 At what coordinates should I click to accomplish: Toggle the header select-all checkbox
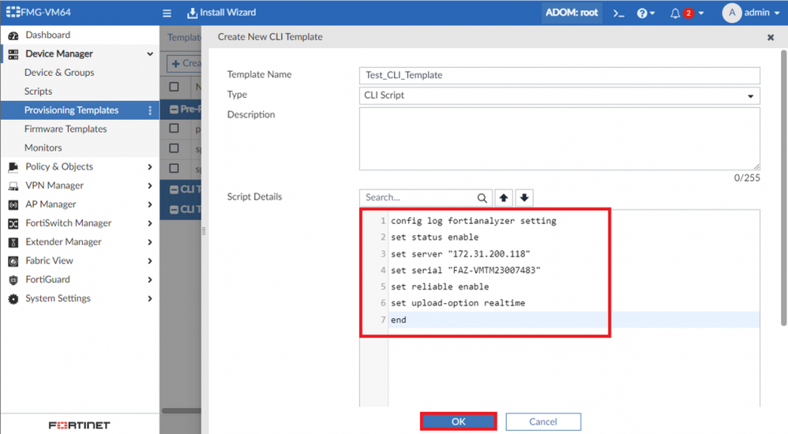pyautogui.click(x=174, y=86)
